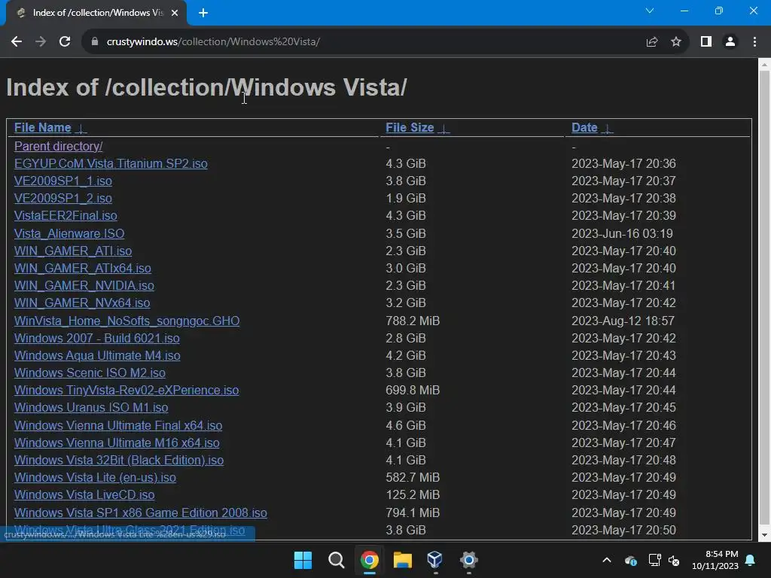Download Windows Vista LiveCD.iso
The width and height of the screenshot is (771, 578).
(x=84, y=495)
